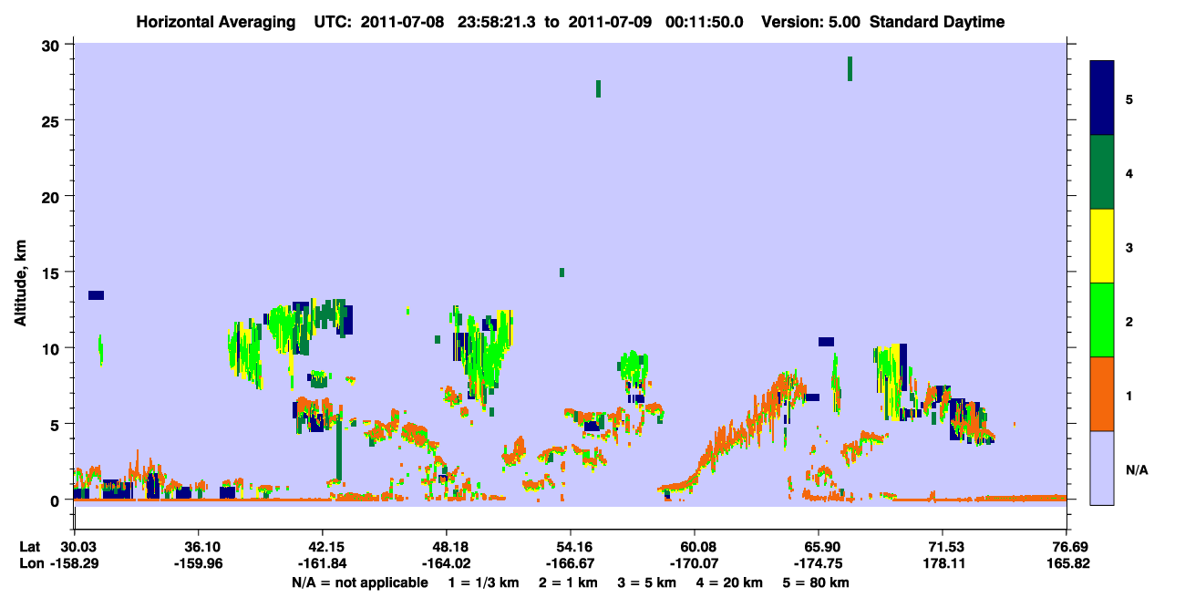
Task: Click latitude value '65.90'
Action: click(819, 547)
